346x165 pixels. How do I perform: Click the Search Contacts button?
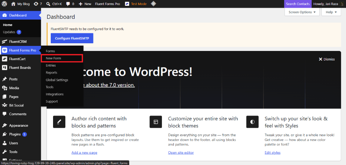pyautogui.click(x=298, y=4)
